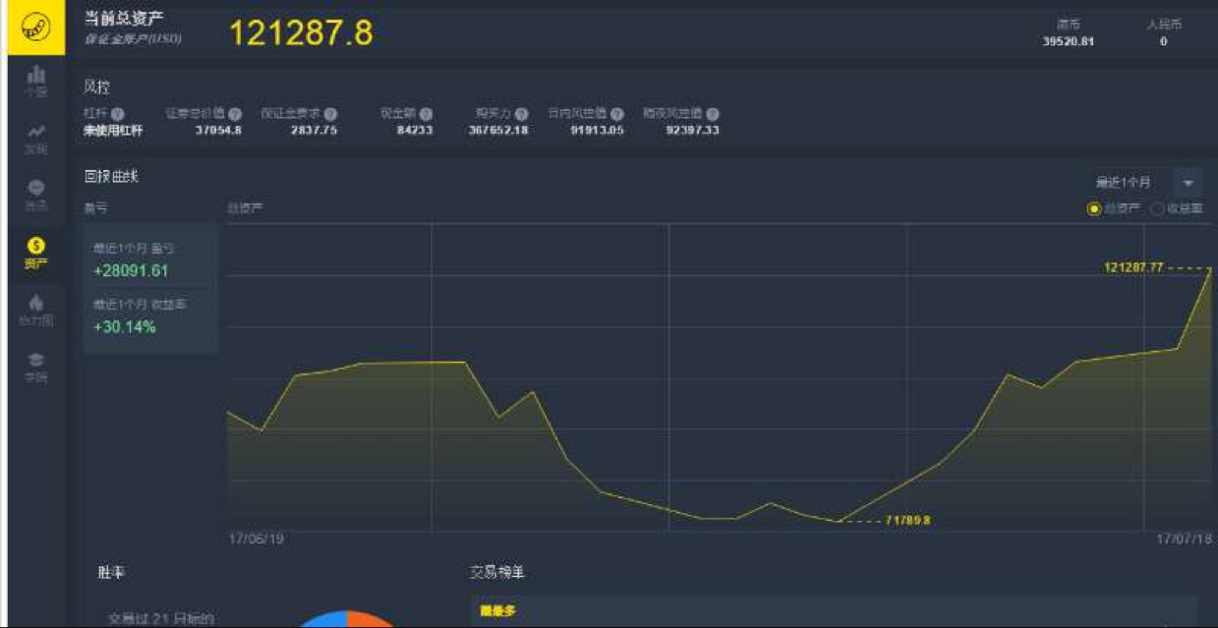
Task: Click help icon beside 84233 label
Action: (x=426, y=114)
